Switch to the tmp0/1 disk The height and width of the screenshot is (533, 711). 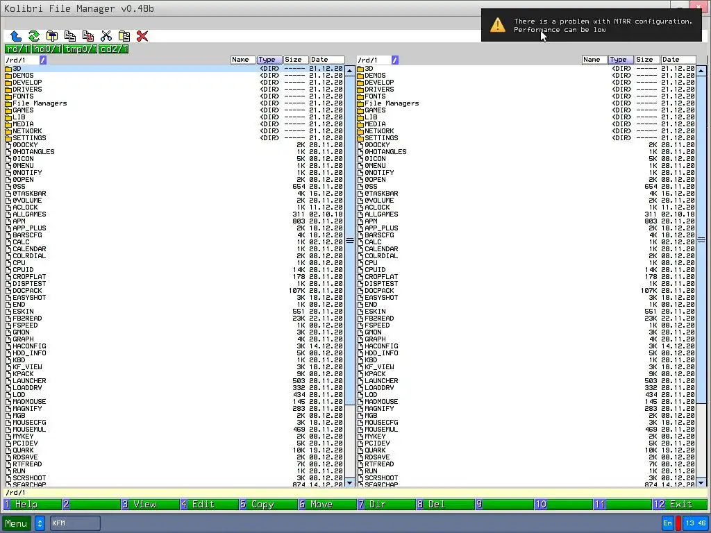pos(80,49)
